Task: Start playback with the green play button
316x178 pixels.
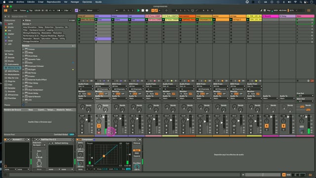Action: coord(138,10)
